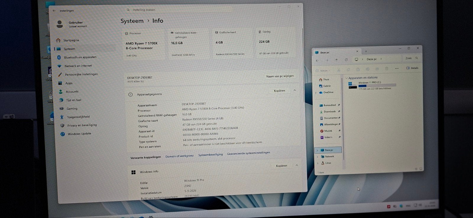473x218 pixels.
Task: Expand the Deze pc tree node
Action: click(x=318, y=150)
